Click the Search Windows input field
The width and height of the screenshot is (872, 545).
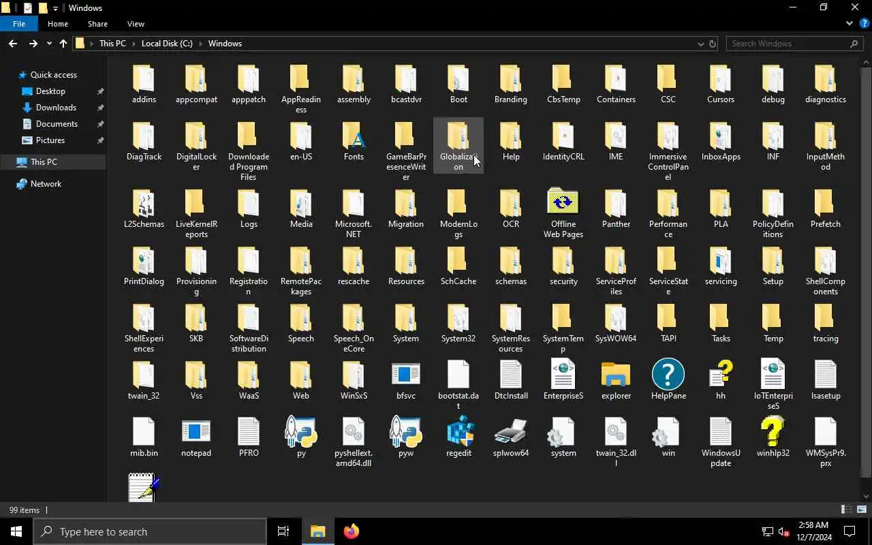pos(795,44)
